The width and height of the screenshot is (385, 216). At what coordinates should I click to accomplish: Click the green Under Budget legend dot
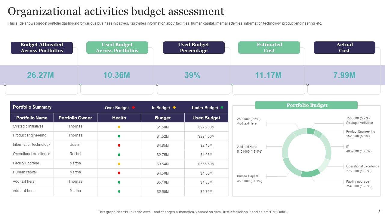click(222, 107)
